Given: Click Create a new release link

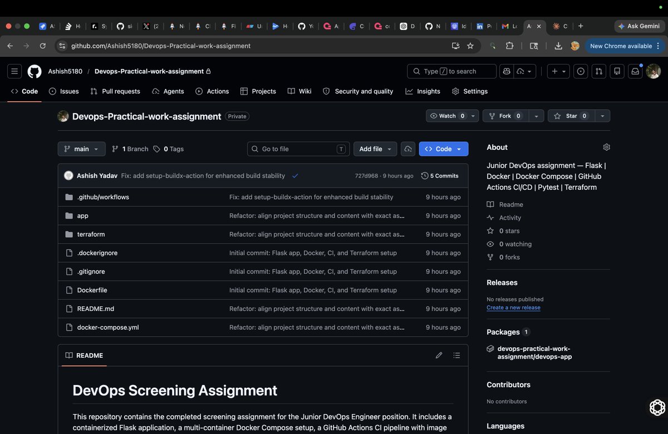Looking at the screenshot, I should pos(513,308).
